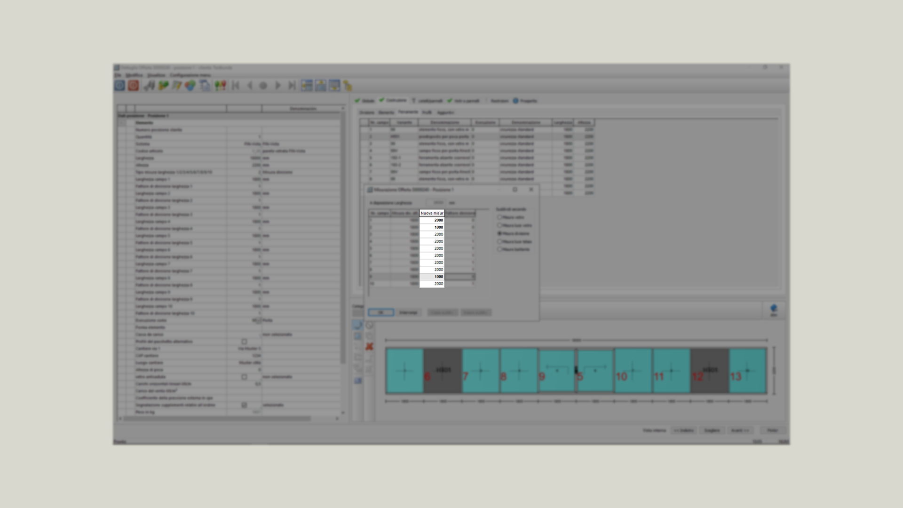This screenshot has width=903, height=508.
Task: Select drawing field labeled 10
Action: (633, 371)
